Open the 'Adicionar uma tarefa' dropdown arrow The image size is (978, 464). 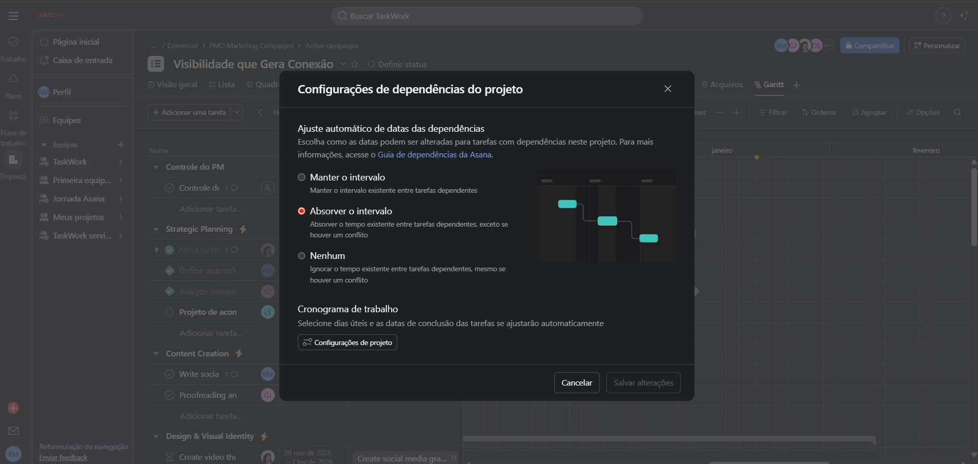[x=236, y=112]
